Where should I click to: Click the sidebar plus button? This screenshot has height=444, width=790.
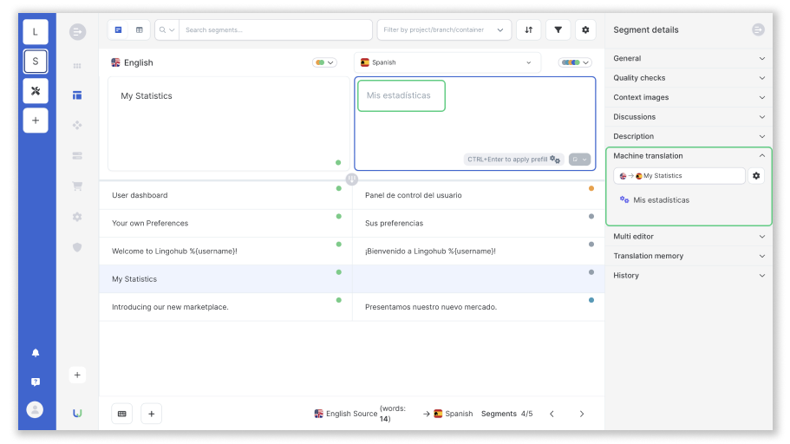point(77,375)
